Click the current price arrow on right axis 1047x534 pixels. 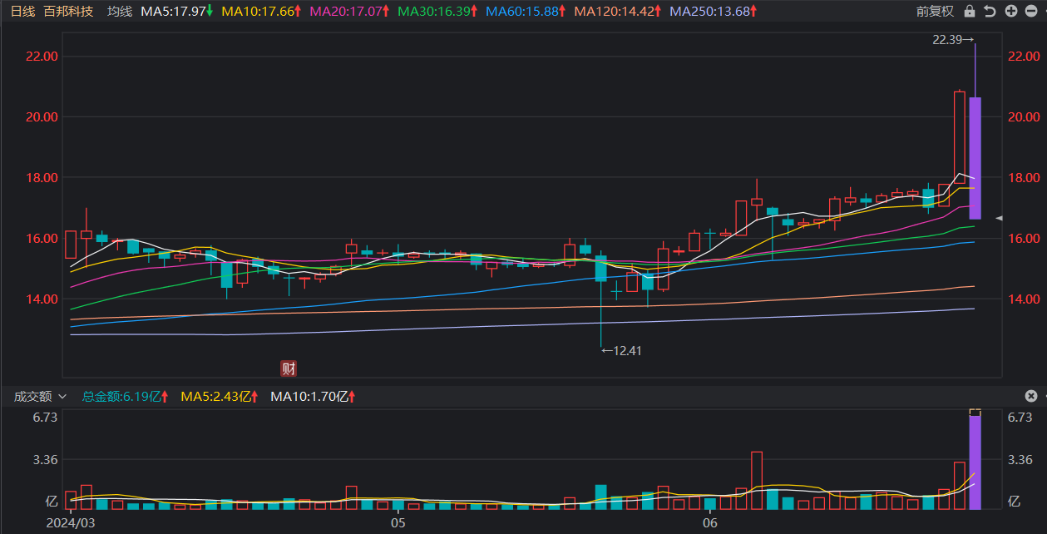(1000, 218)
